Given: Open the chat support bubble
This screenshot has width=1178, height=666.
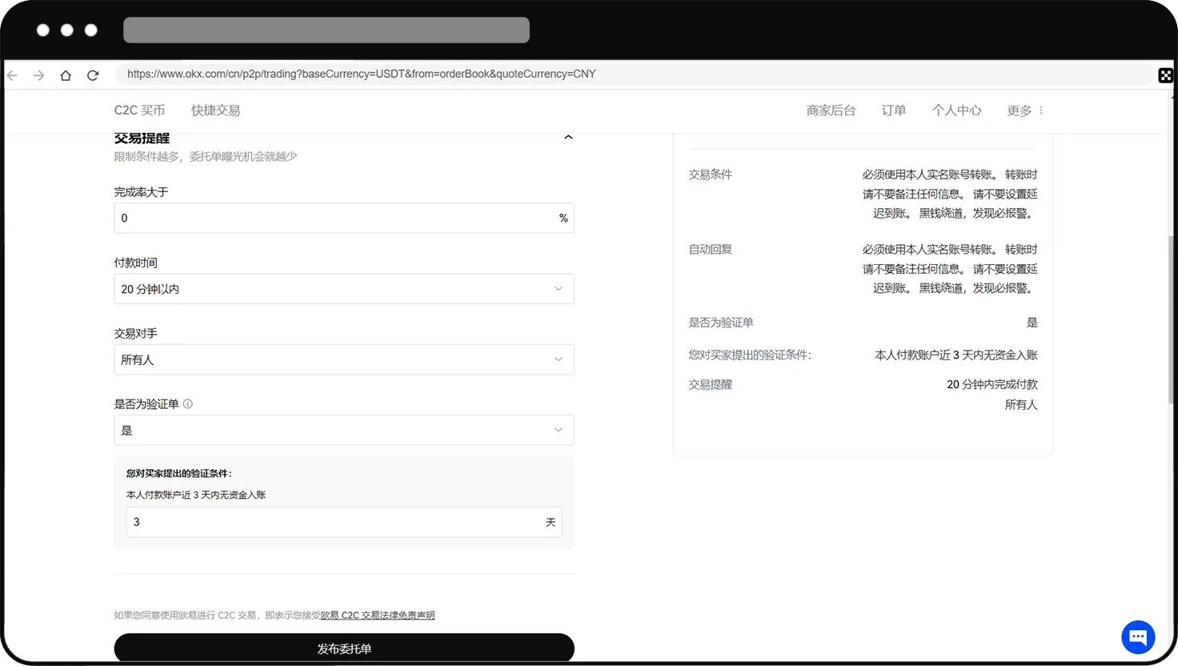Looking at the screenshot, I should (1138, 637).
